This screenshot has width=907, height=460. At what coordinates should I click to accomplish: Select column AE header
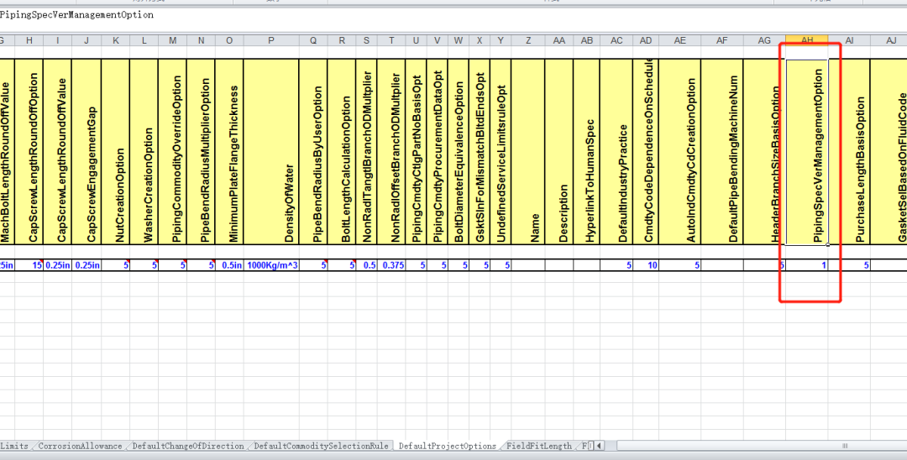pyautogui.click(x=679, y=40)
